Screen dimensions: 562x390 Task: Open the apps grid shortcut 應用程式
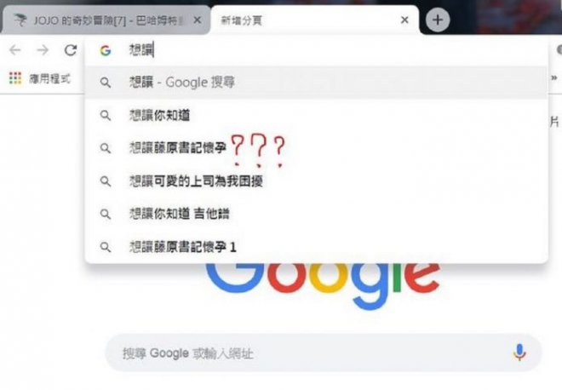tap(40, 78)
